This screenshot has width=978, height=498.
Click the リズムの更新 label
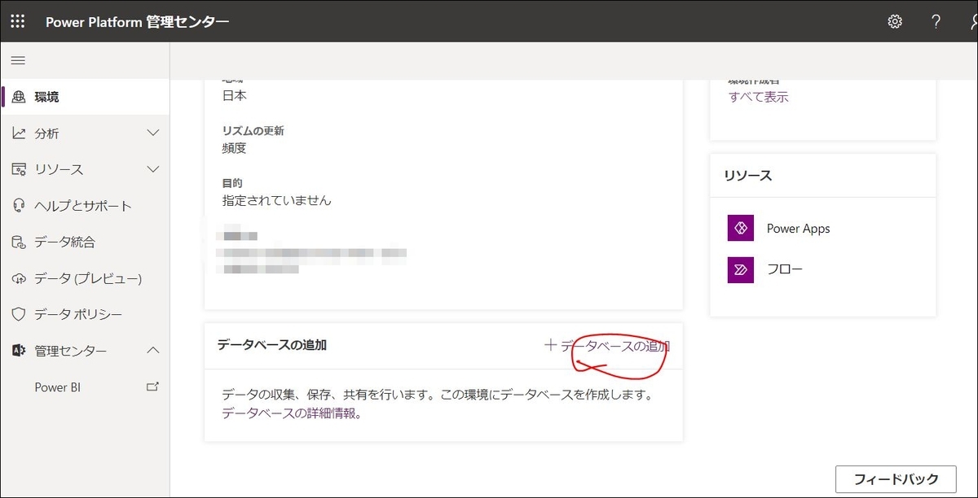[253, 131]
